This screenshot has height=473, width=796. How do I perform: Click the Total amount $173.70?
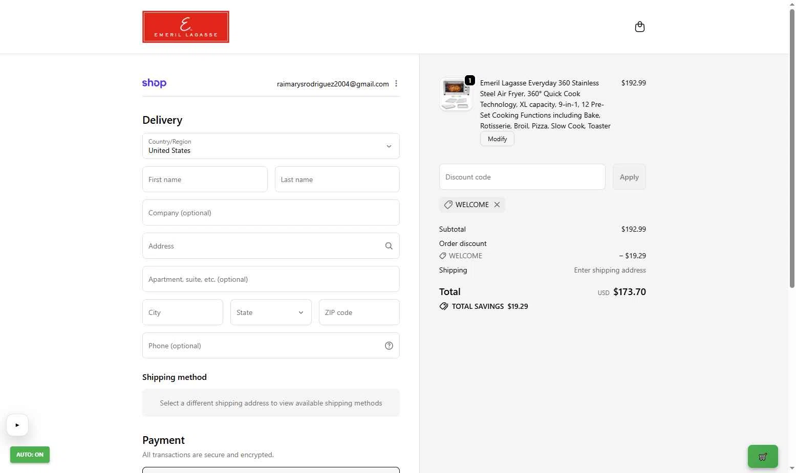pos(630,292)
